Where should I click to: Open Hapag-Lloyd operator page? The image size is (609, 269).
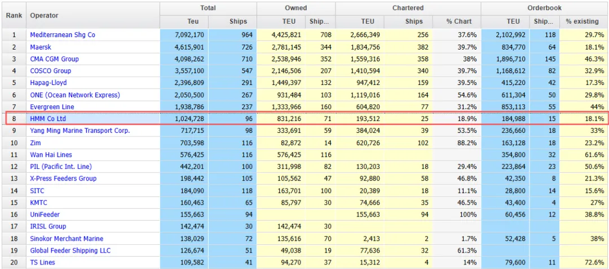(50, 83)
